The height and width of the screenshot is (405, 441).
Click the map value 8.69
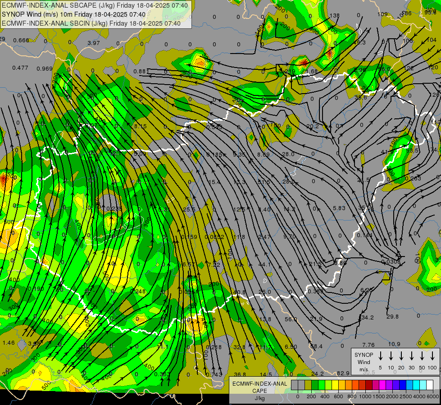click(x=264, y=155)
